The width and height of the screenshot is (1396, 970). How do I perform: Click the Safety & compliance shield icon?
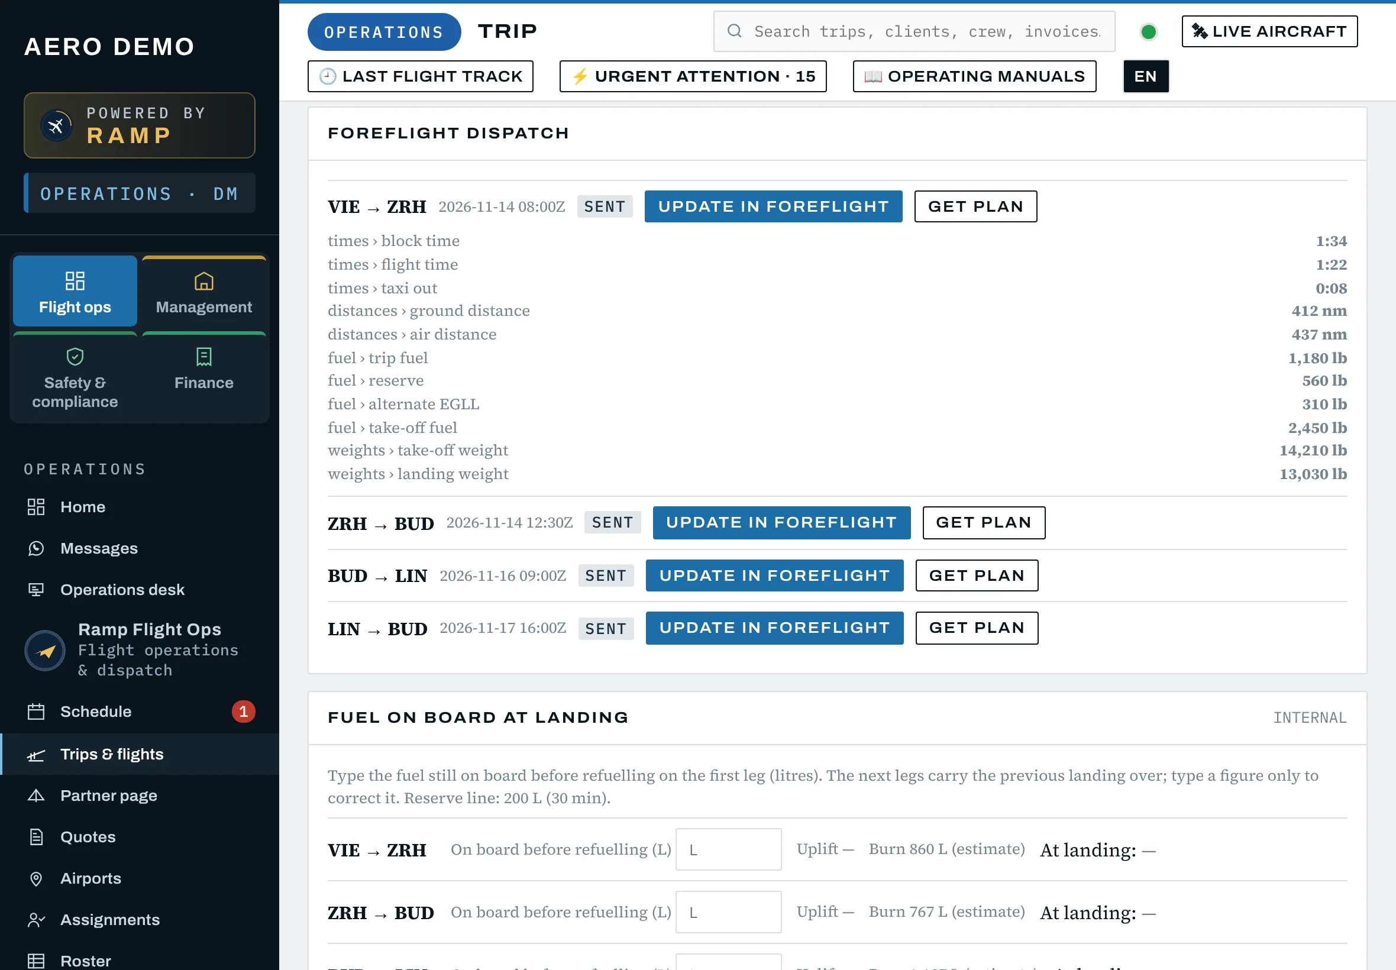pyautogui.click(x=75, y=356)
